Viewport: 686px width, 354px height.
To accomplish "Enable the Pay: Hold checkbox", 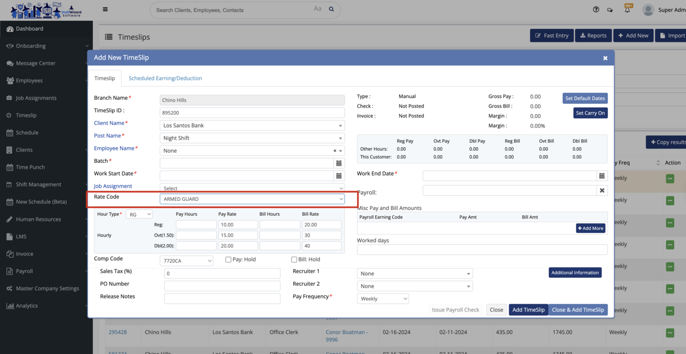I will point(228,260).
